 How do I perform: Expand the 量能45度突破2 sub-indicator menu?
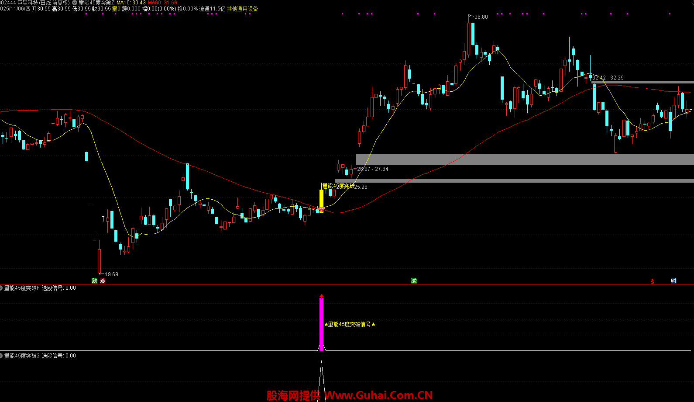pos(1,356)
